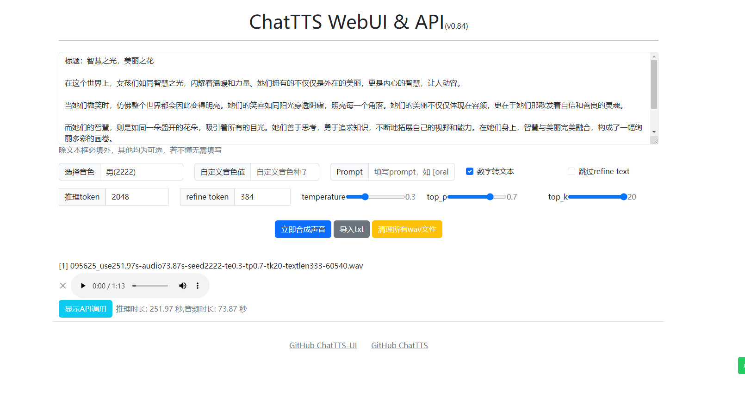
Task: Click the green floating widget at right edge
Action: click(741, 365)
